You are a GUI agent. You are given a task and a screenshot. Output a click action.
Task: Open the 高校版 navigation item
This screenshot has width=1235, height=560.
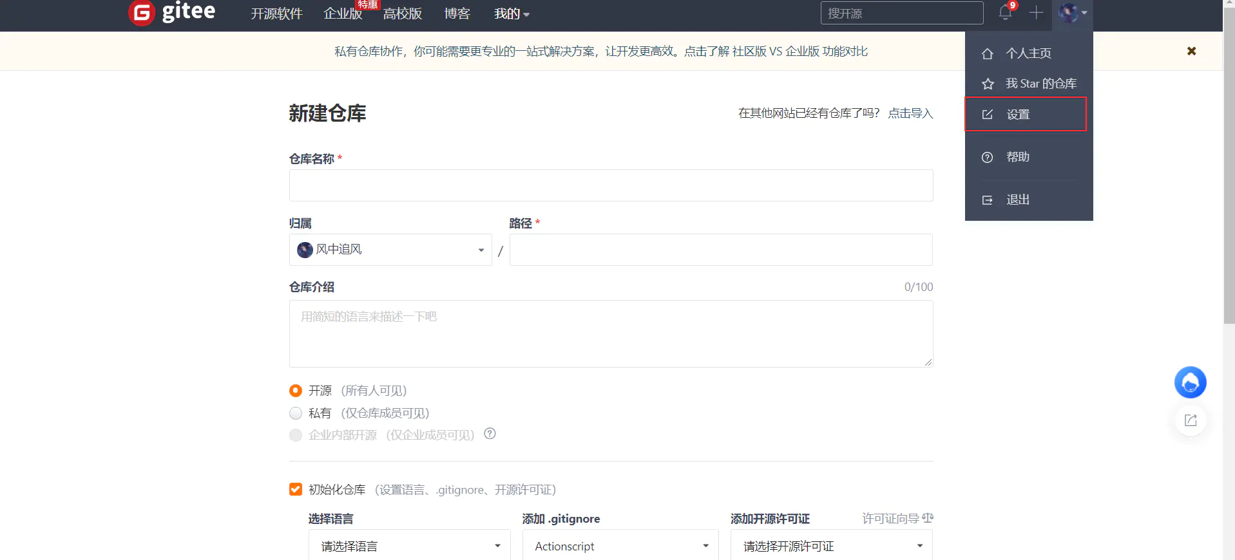pos(403,14)
